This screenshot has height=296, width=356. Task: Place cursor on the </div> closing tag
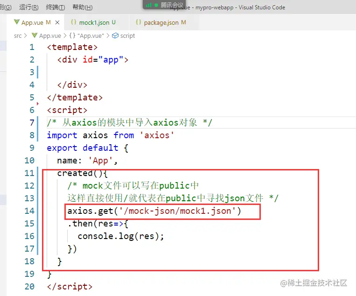[72, 85]
